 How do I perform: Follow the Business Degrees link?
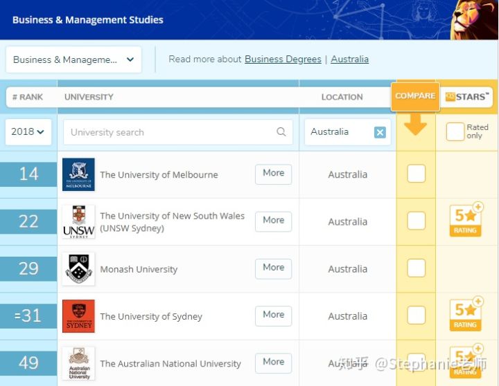(x=283, y=59)
